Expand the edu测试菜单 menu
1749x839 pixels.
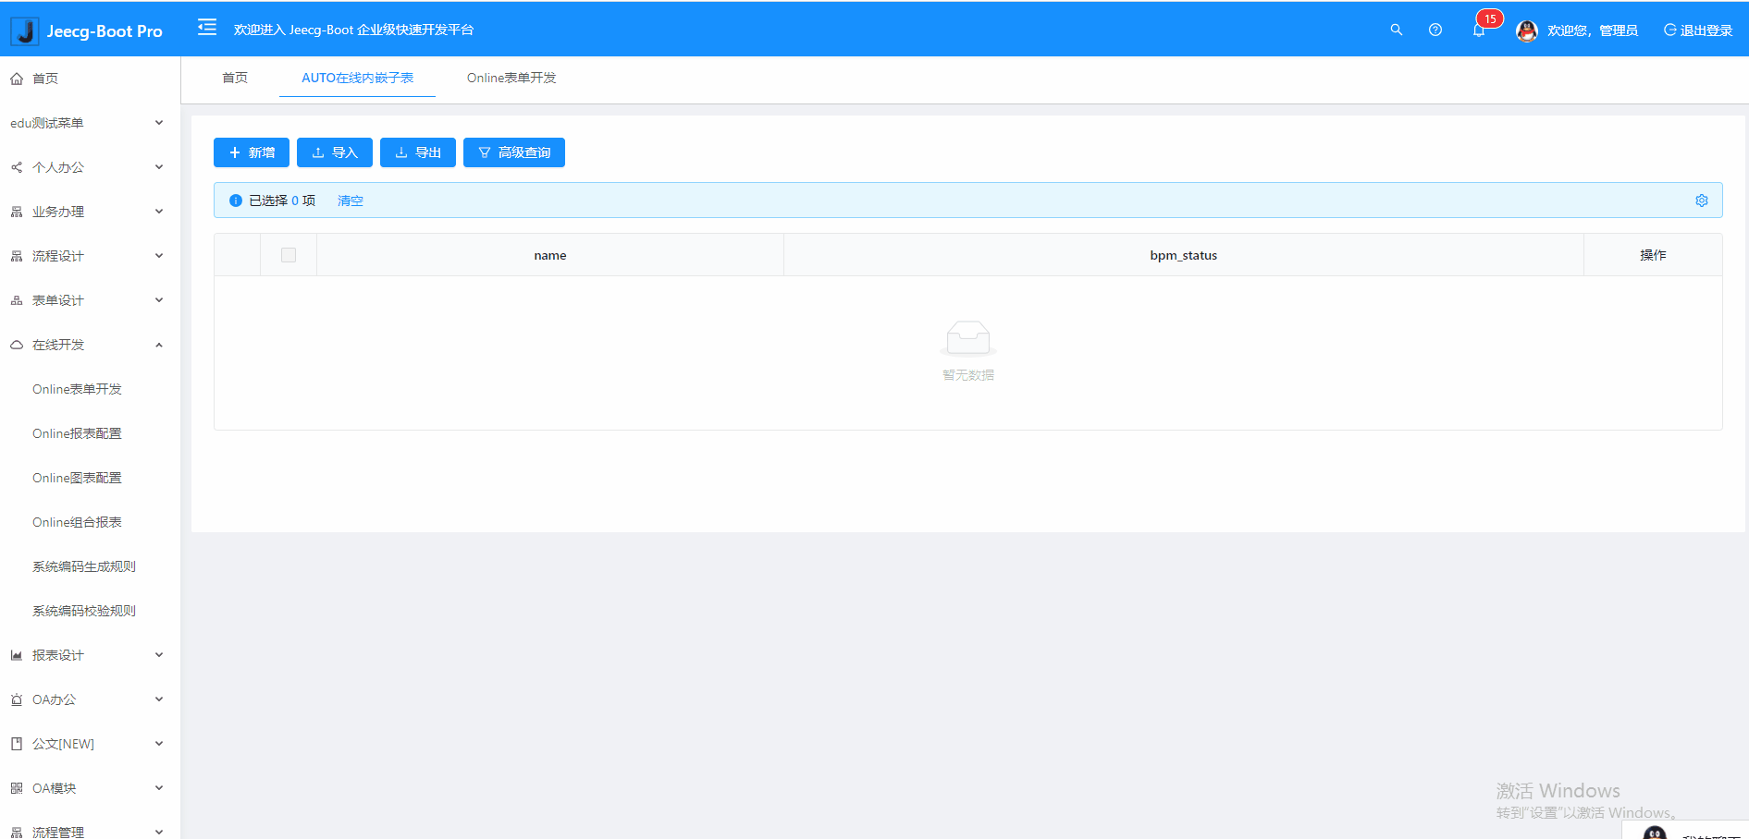pos(88,123)
